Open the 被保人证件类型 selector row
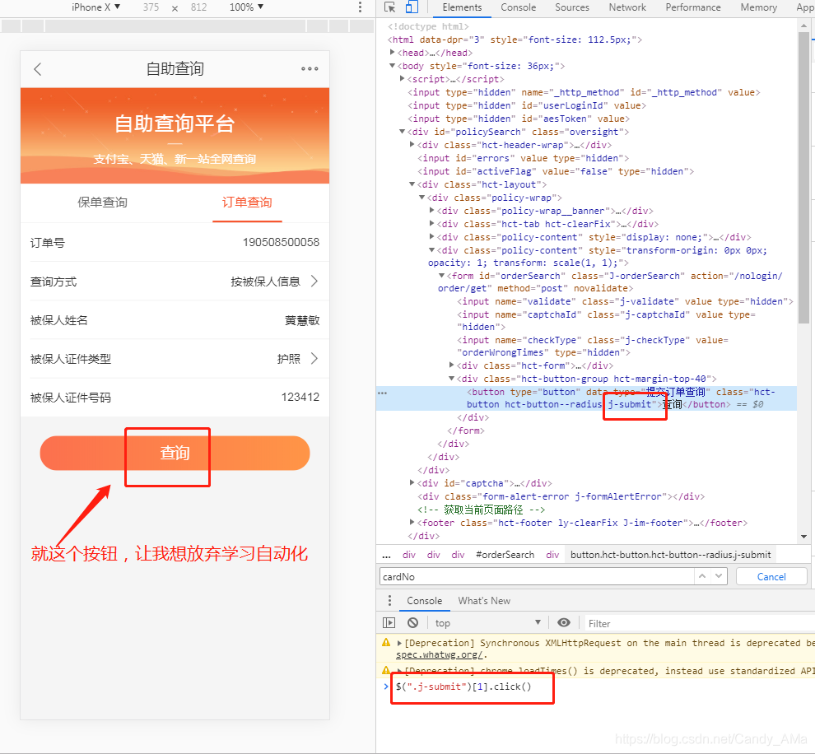815x754 pixels. click(175, 359)
